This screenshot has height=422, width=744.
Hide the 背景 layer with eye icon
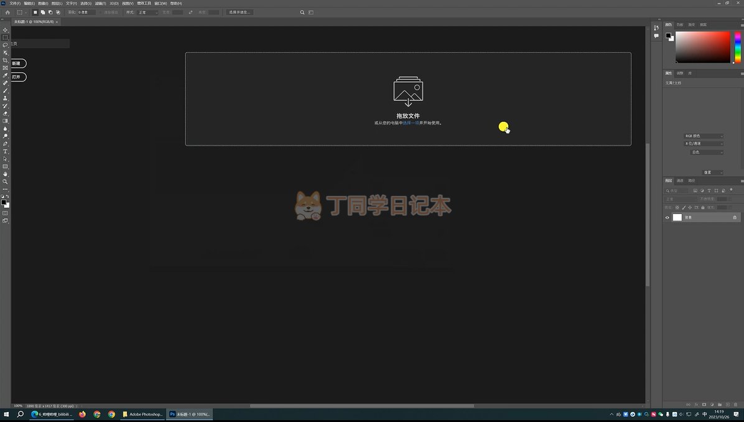(667, 217)
